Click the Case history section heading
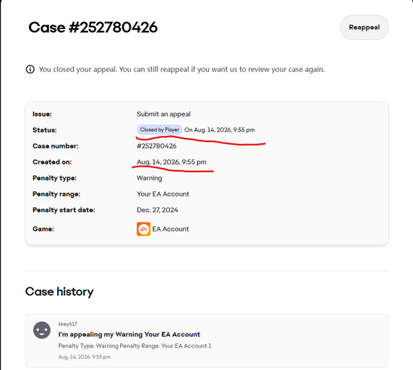This screenshot has height=370, width=413. (59, 291)
